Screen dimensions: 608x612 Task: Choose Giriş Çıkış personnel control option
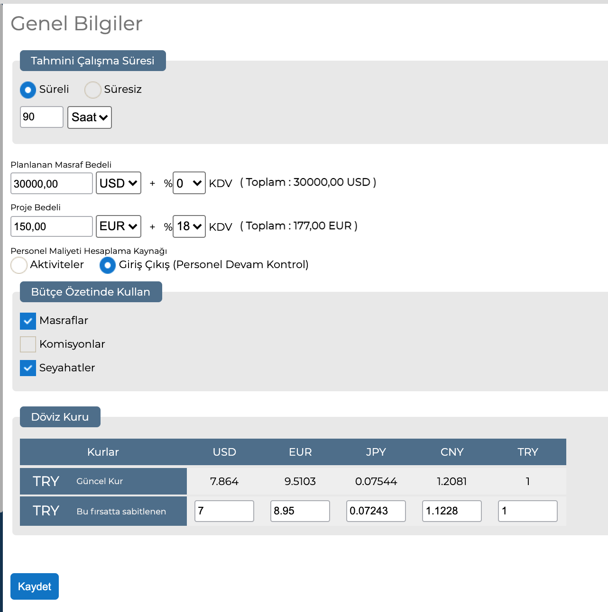point(108,265)
